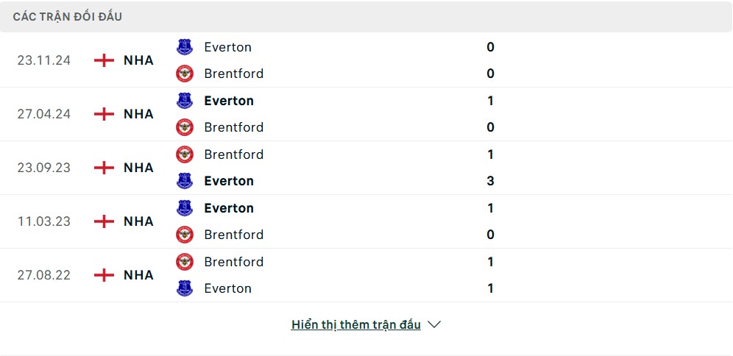
Task: Select NHA league label in the 11.03.23 row
Action: point(138,221)
